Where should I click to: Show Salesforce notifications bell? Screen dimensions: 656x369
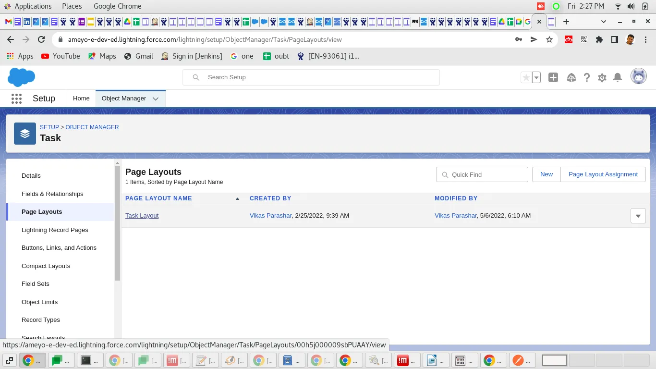coord(618,77)
